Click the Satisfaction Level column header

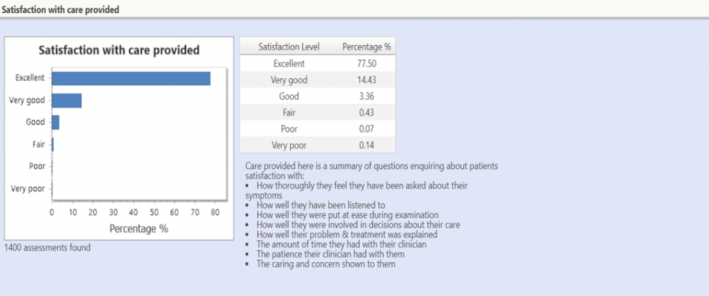(x=289, y=46)
